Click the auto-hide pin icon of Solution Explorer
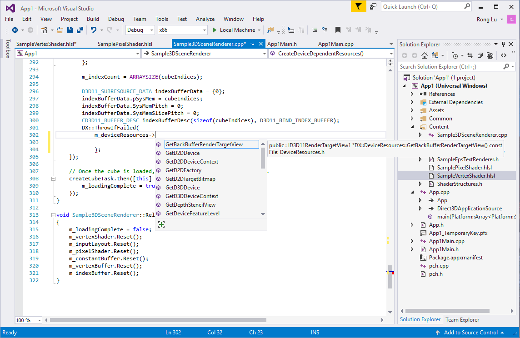The image size is (520, 338). (504, 44)
